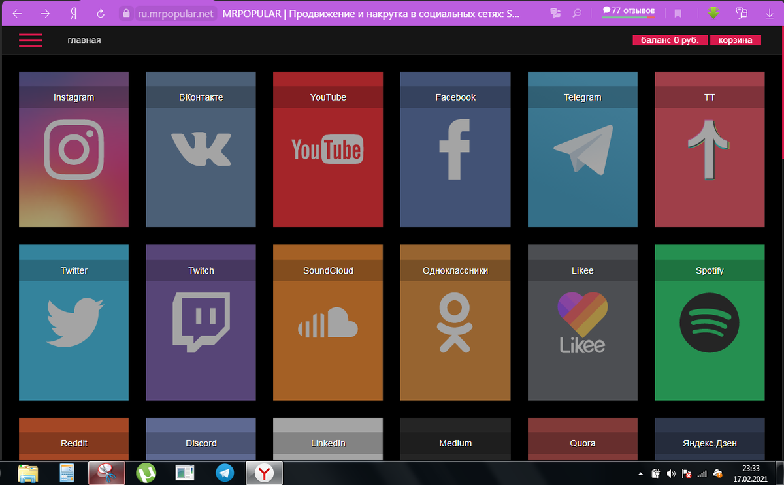Image resolution: width=784 pixels, height=485 pixels.
Task: Open the volume control tray icon
Action: [671, 473]
